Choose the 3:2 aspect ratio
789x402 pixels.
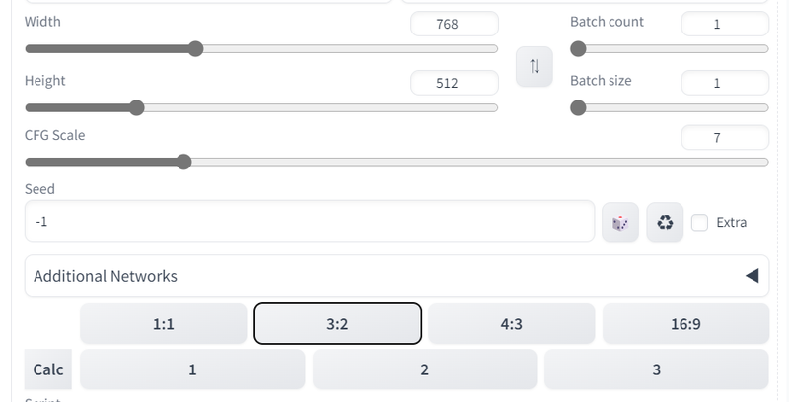(337, 323)
